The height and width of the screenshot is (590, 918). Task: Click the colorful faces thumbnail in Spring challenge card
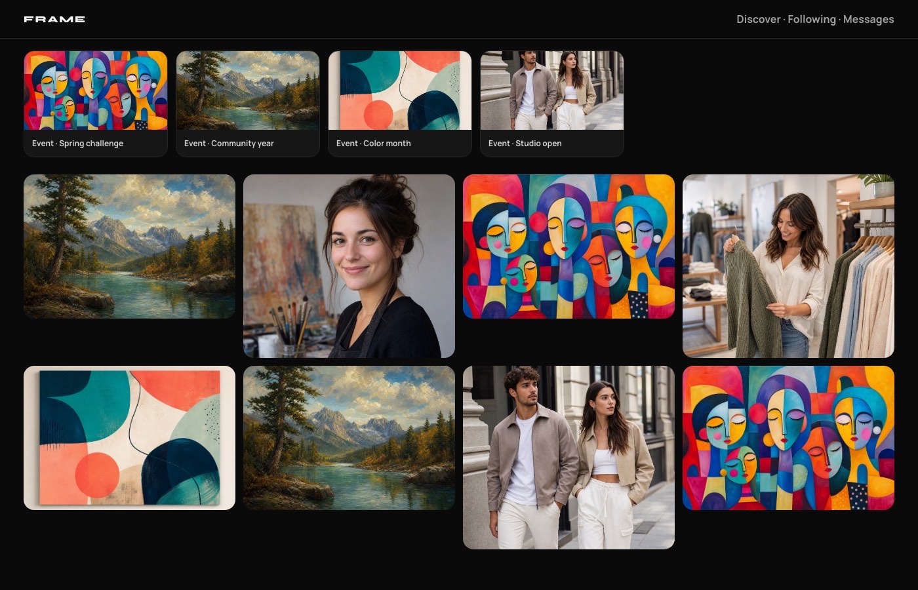pos(96,90)
